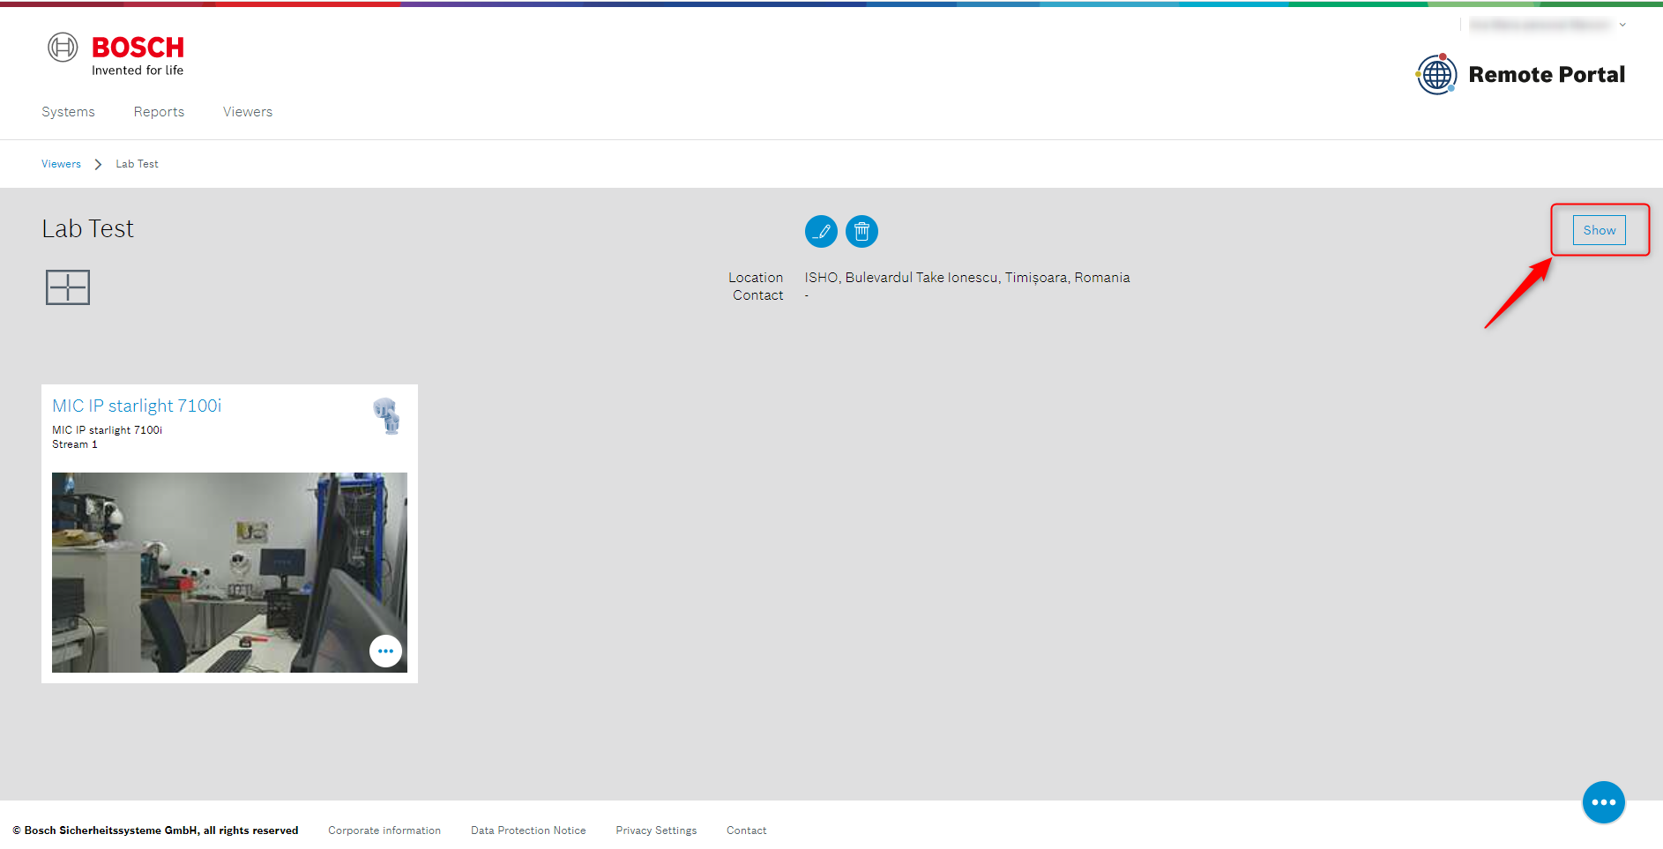Viewport: 1663px width, 849px height.
Task: Click the Contact footer link
Action: click(x=746, y=830)
